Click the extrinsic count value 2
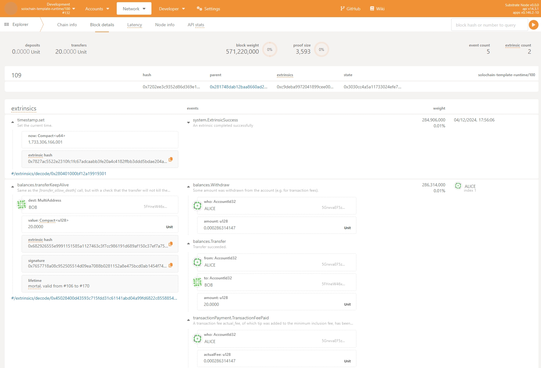 click(x=529, y=52)
